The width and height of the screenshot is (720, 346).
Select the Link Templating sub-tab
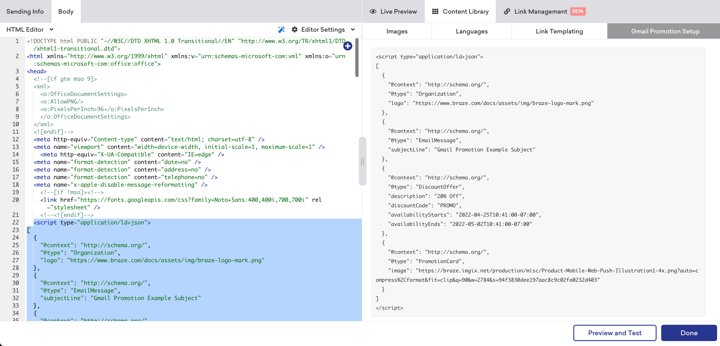click(x=559, y=31)
